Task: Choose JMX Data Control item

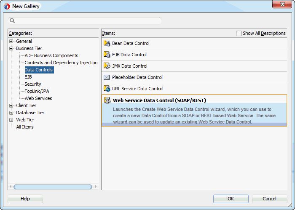Action: coord(194,66)
